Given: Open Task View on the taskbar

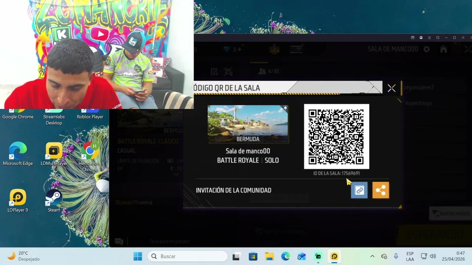Looking at the screenshot, I should pyautogui.click(x=236, y=256).
